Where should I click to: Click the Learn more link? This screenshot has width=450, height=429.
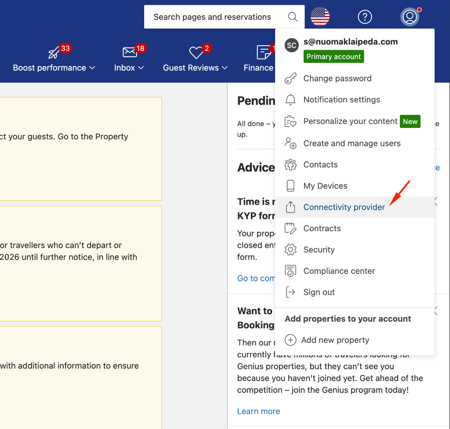coord(258,411)
